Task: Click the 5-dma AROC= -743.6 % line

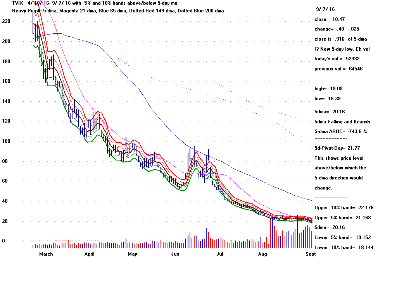Action: (x=340, y=131)
